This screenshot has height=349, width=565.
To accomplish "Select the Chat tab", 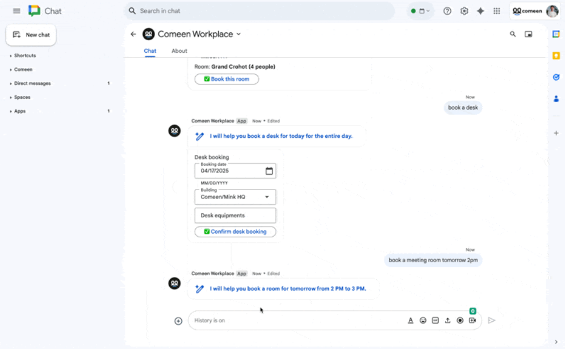I will coord(149,51).
